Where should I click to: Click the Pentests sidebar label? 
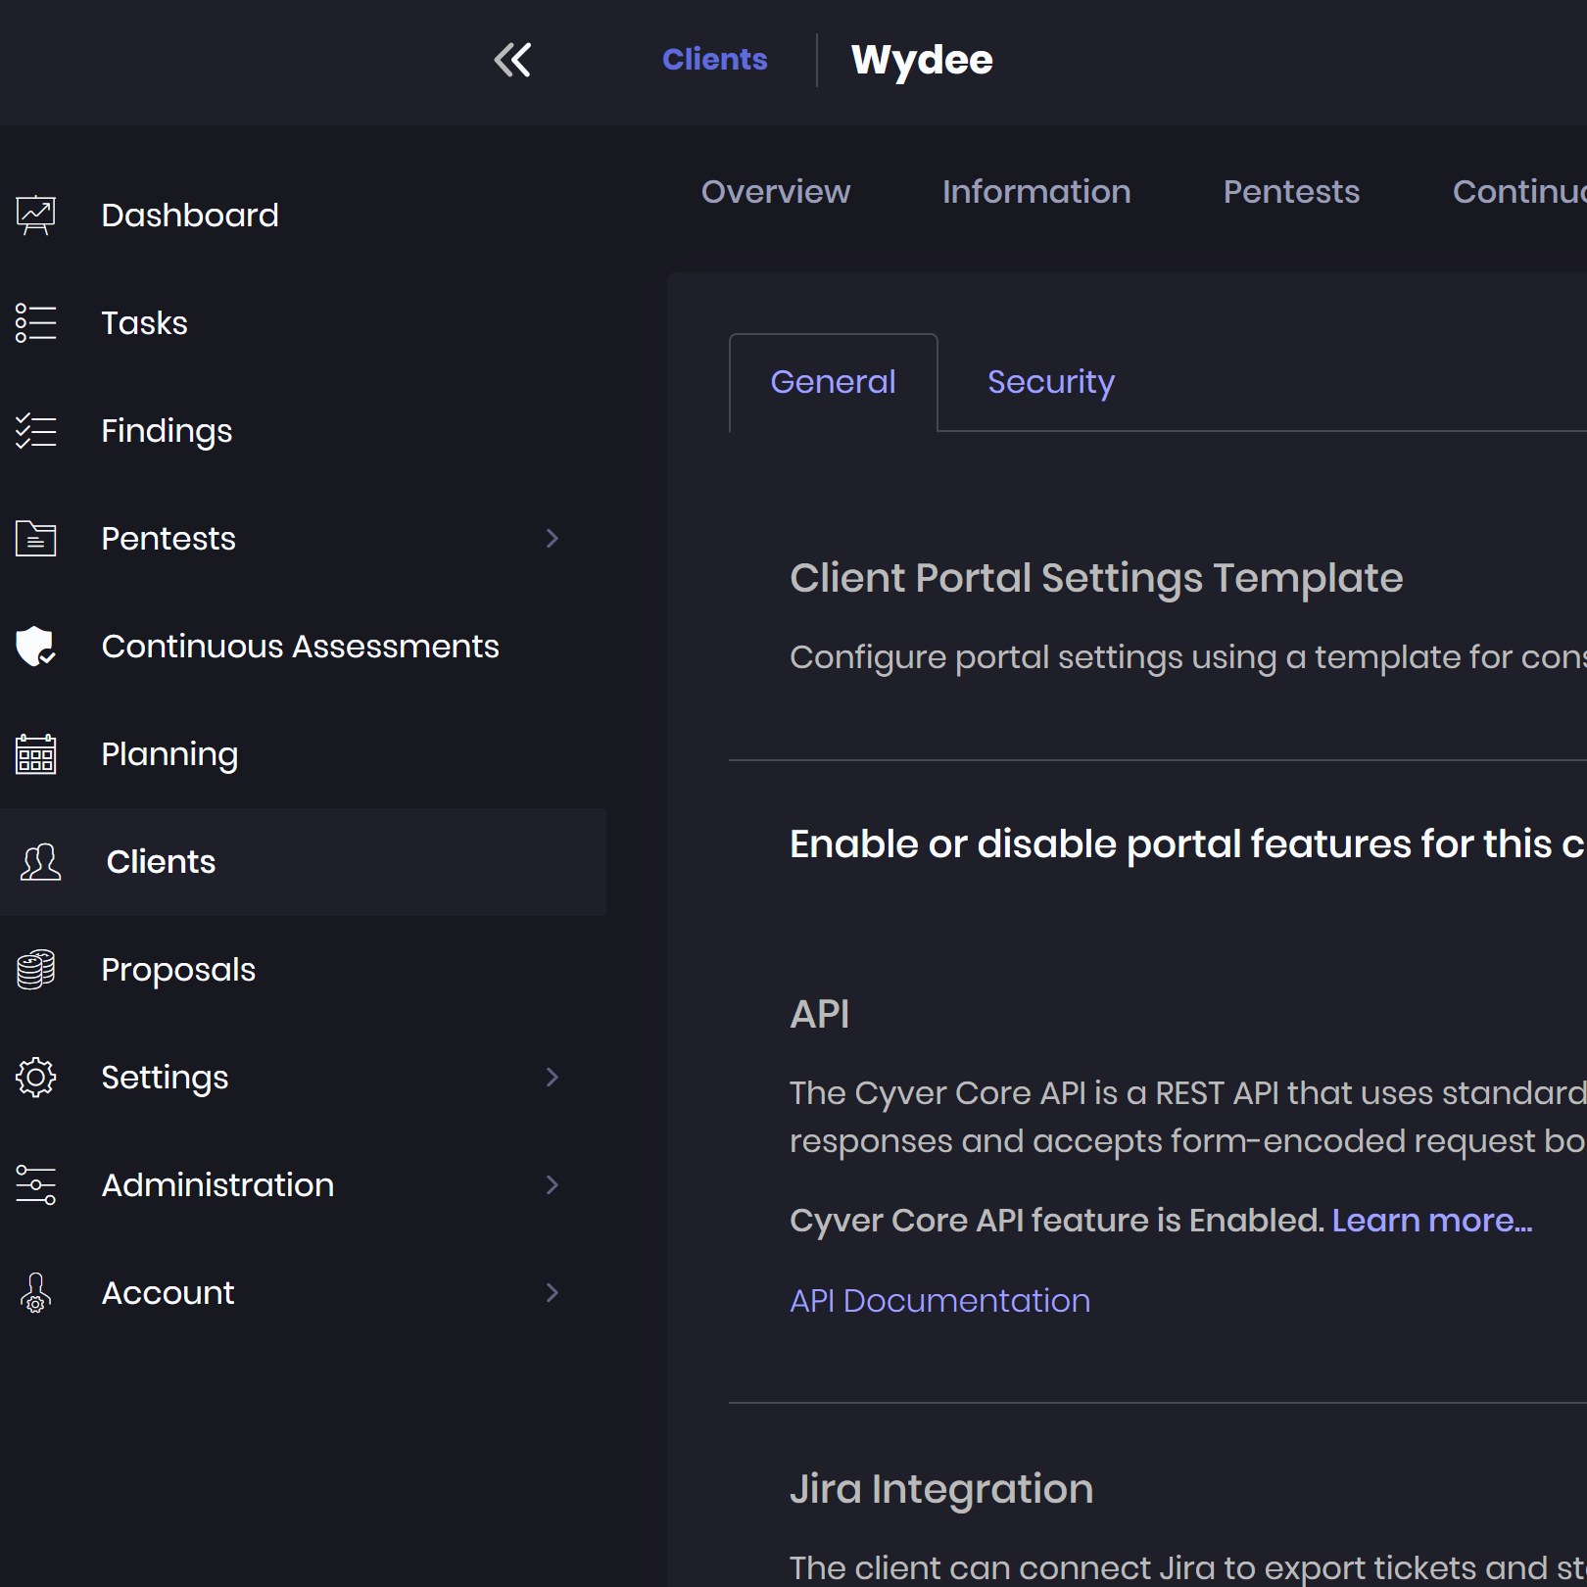pyautogui.click(x=168, y=539)
